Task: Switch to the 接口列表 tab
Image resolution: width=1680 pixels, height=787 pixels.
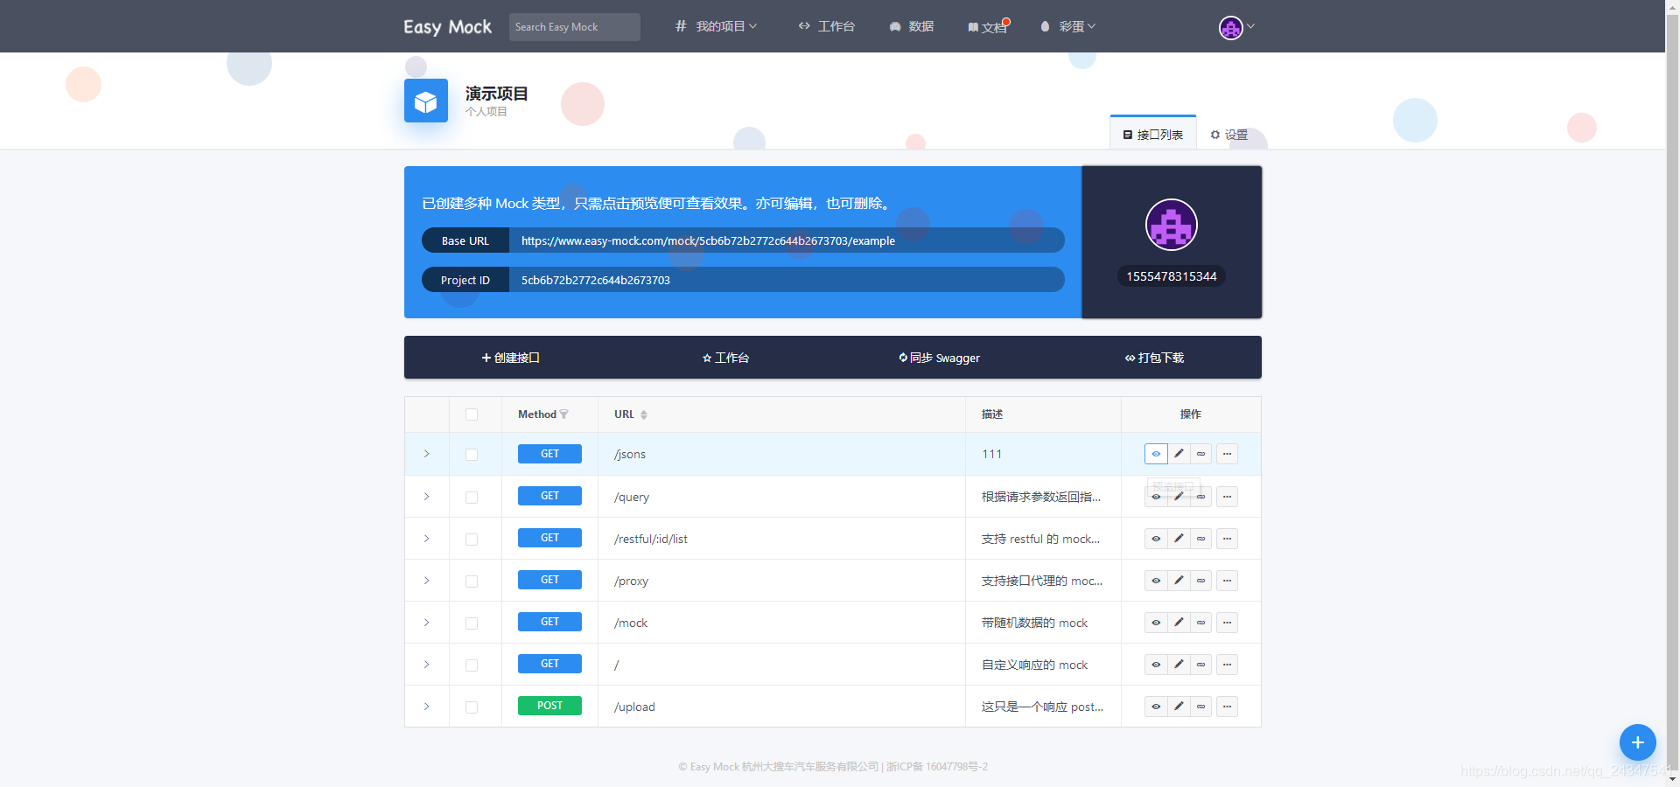Action: click(x=1153, y=134)
